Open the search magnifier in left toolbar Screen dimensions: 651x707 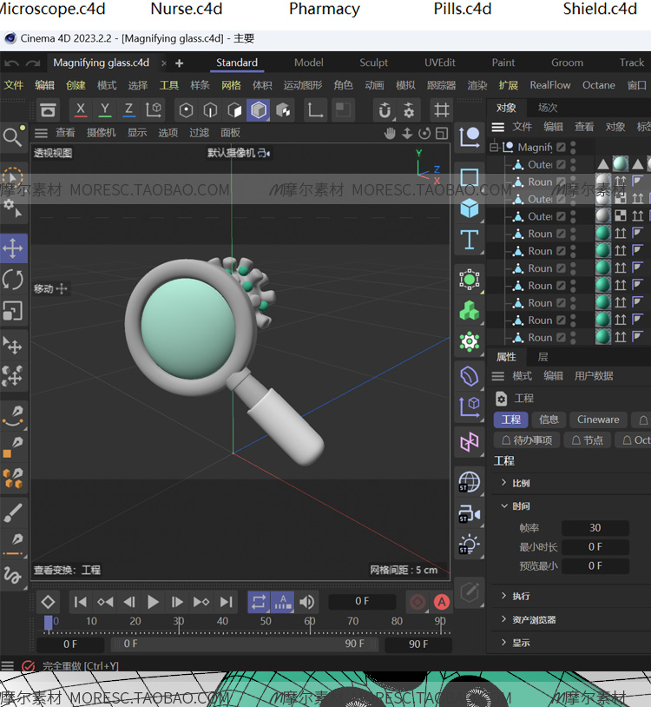pyautogui.click(x=12, y=137)
